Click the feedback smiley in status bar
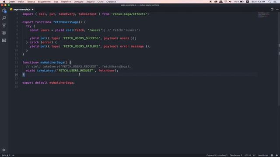280x157 pixels. [272, 155]
